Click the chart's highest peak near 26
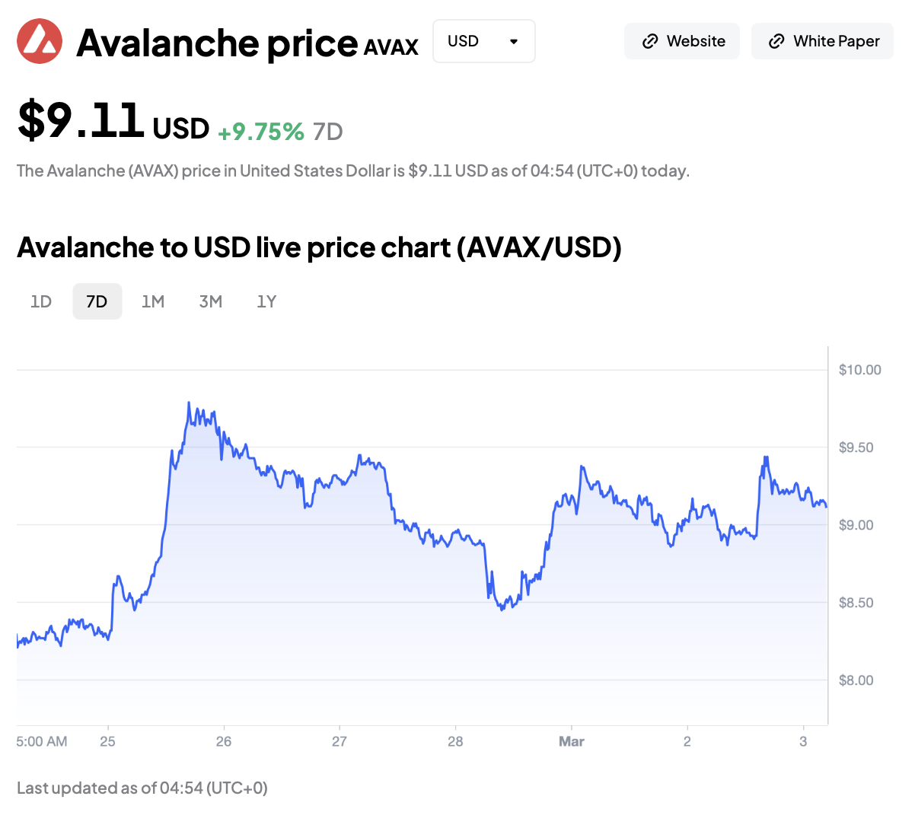Screen dimensions: 915x828 188,403
